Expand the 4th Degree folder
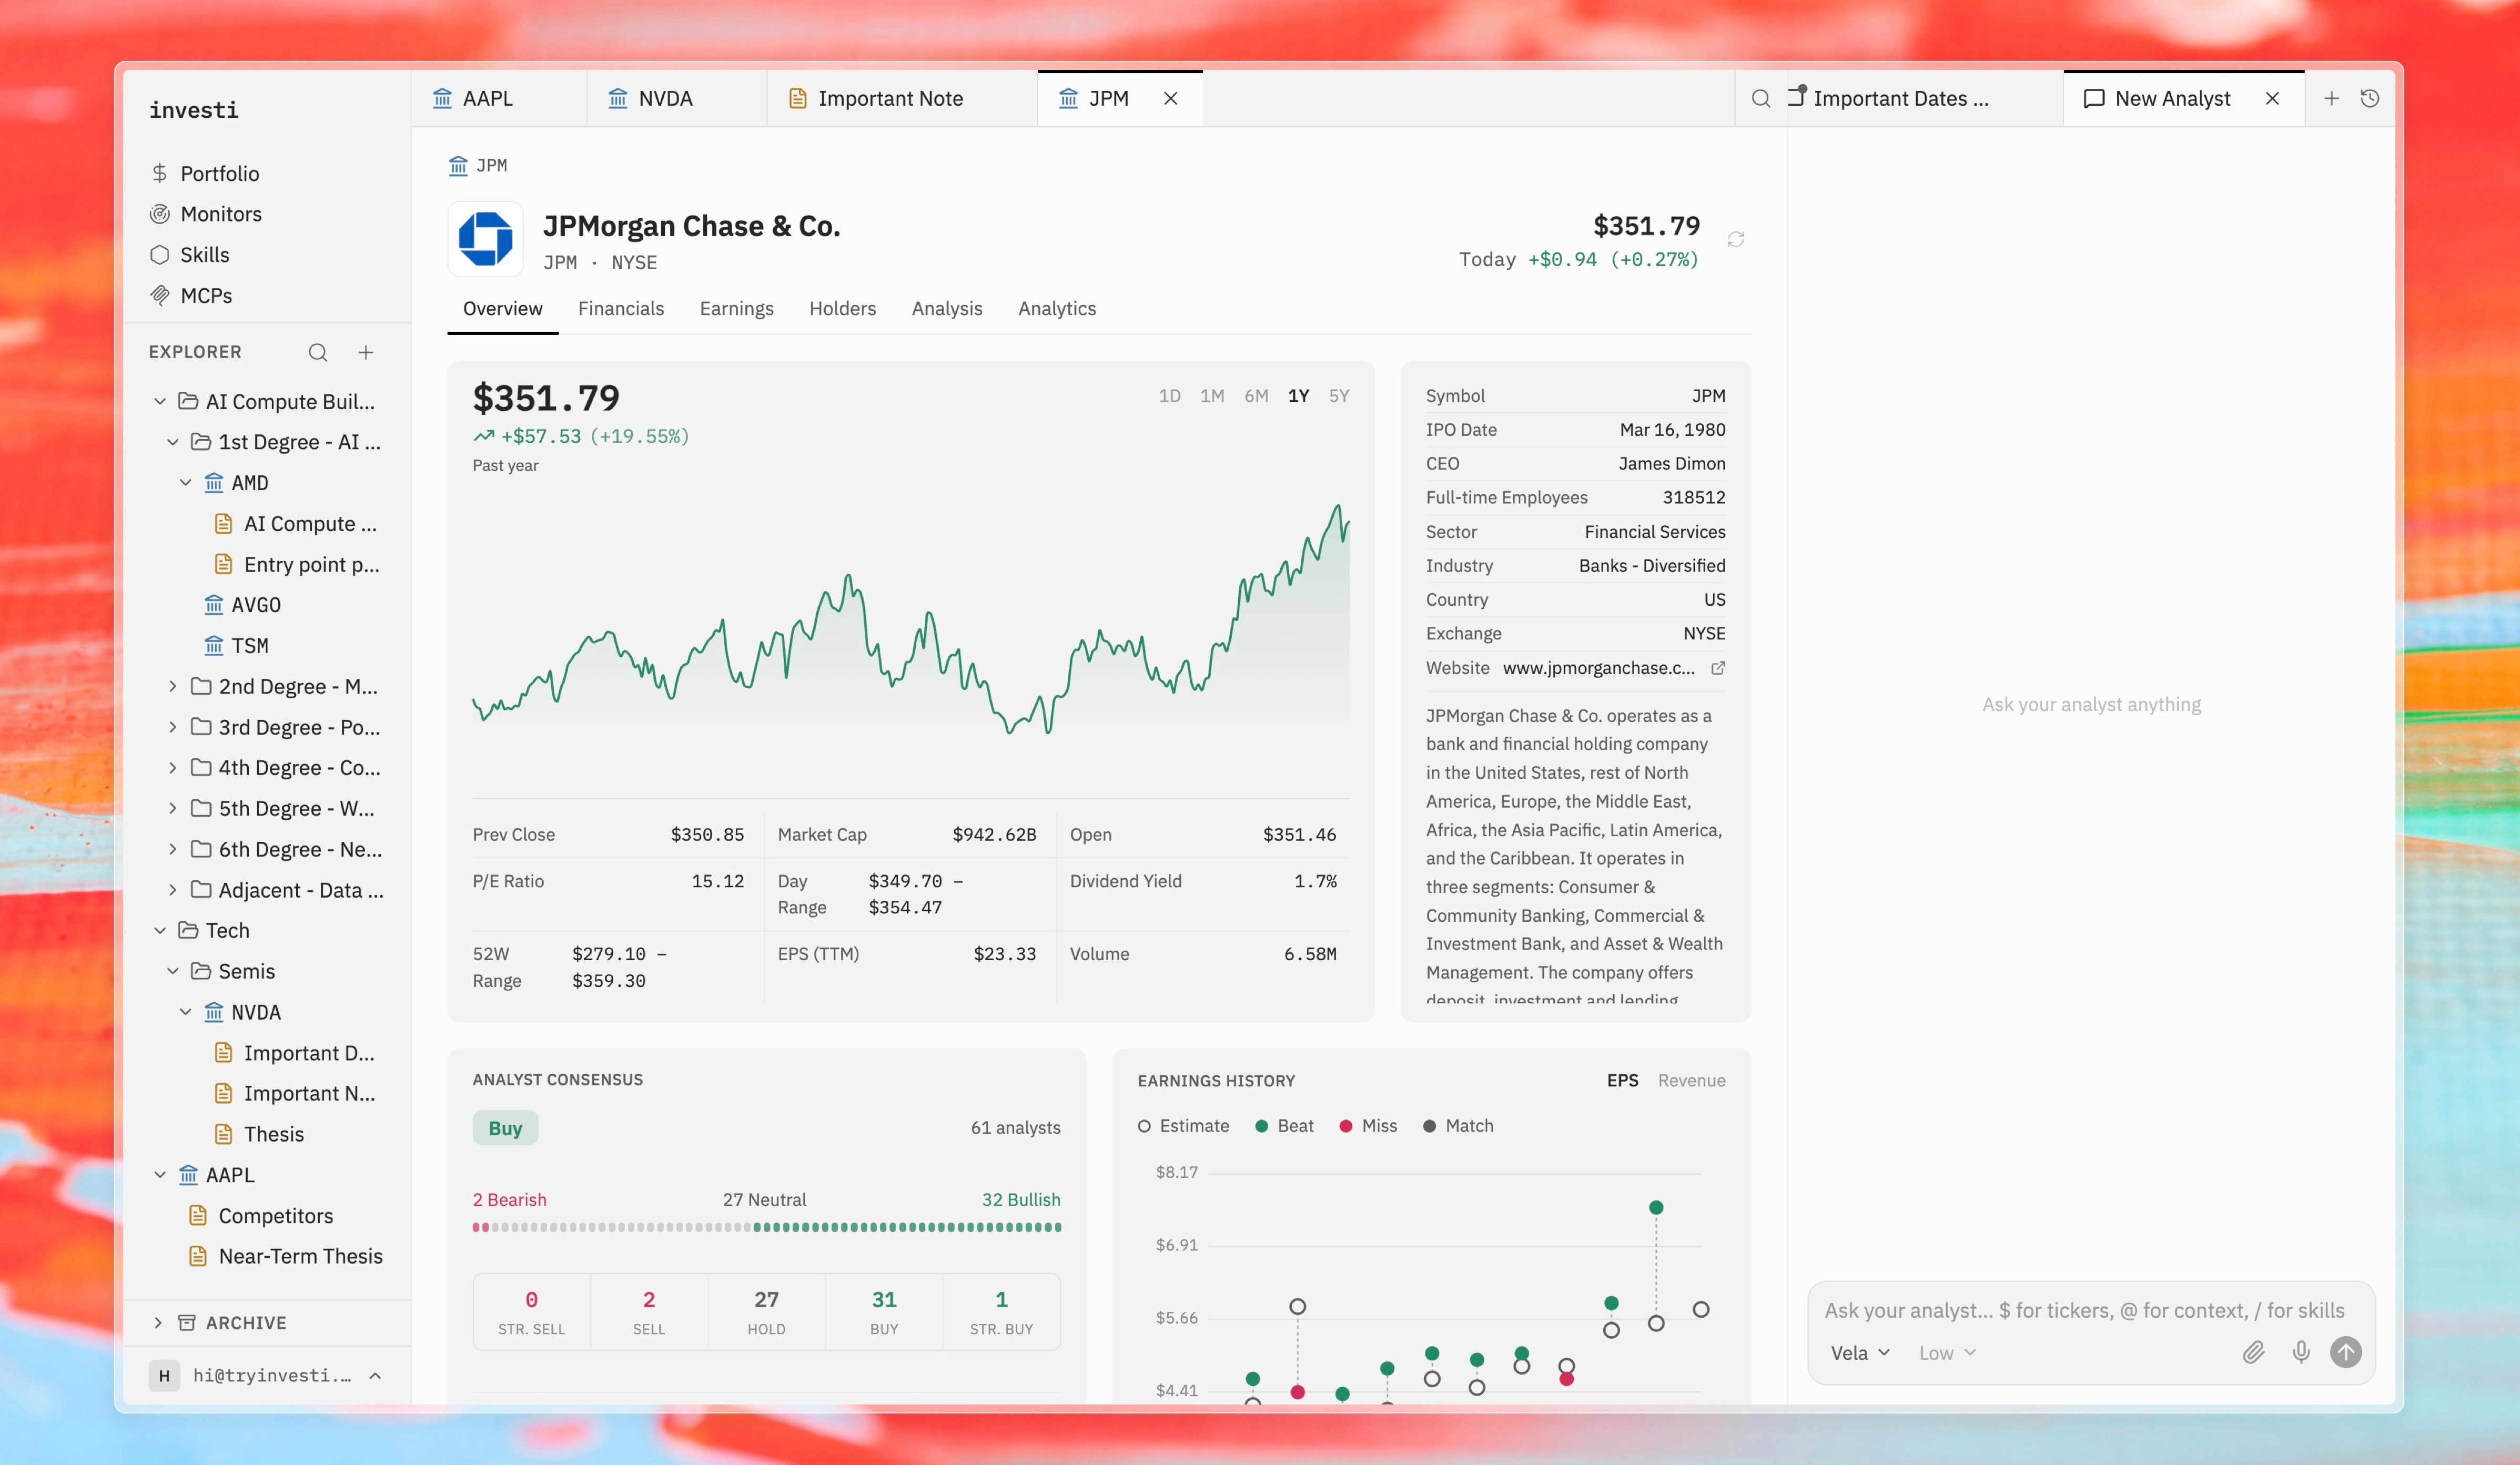Image resolution: width=2520 pixels, height=1465 pixels. click(x=173, y=767)
